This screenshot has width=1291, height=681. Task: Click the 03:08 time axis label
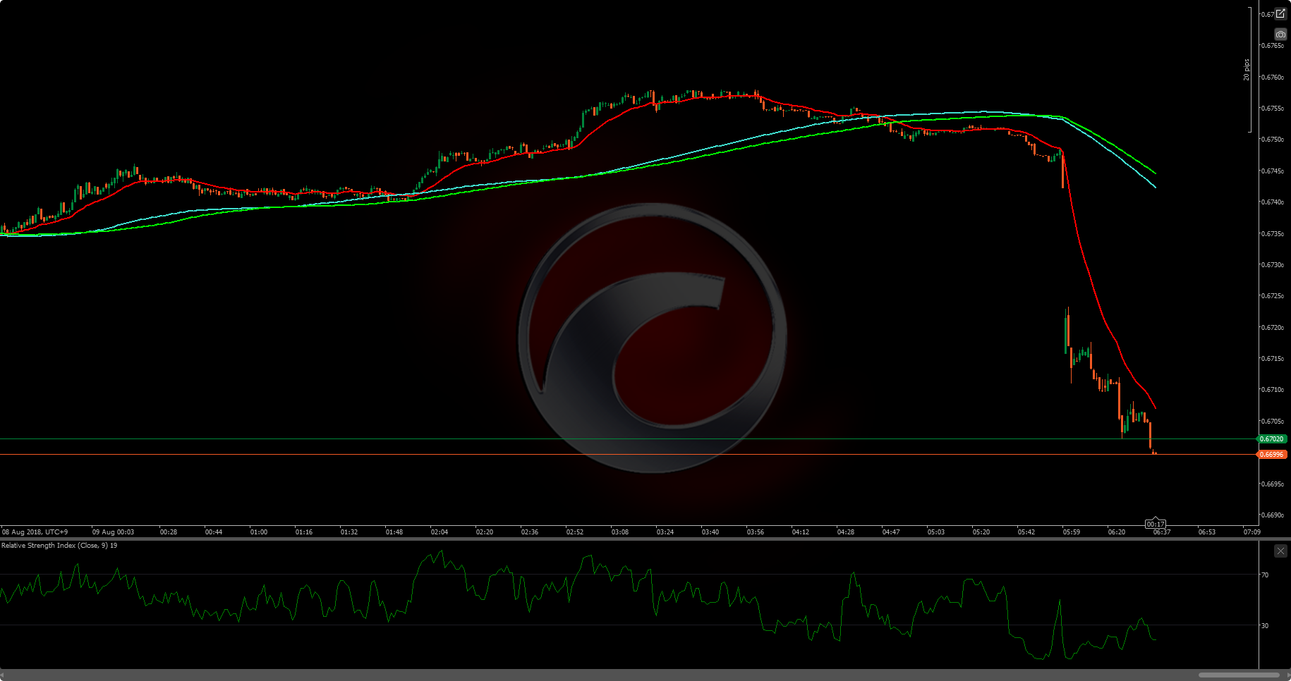(620, 532)
